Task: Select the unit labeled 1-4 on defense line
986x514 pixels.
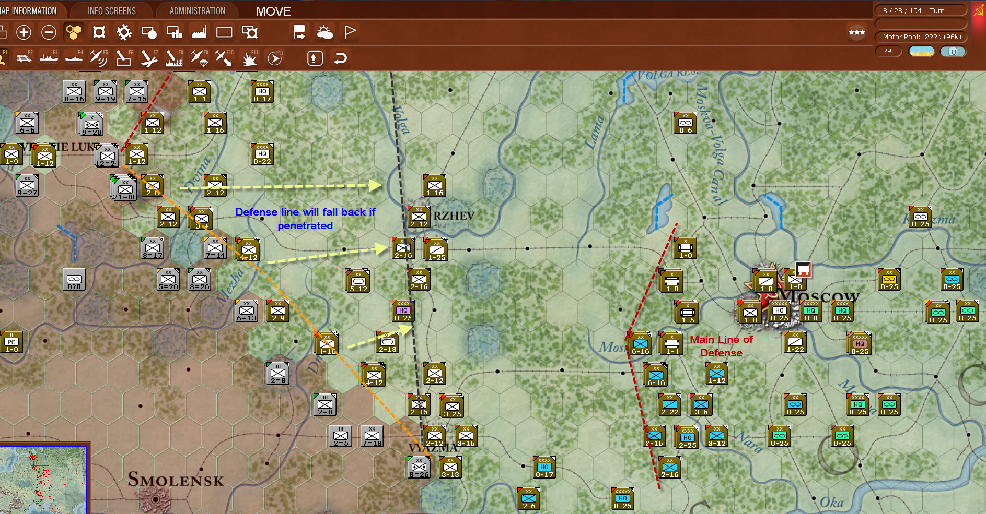Action: (672, 343)
